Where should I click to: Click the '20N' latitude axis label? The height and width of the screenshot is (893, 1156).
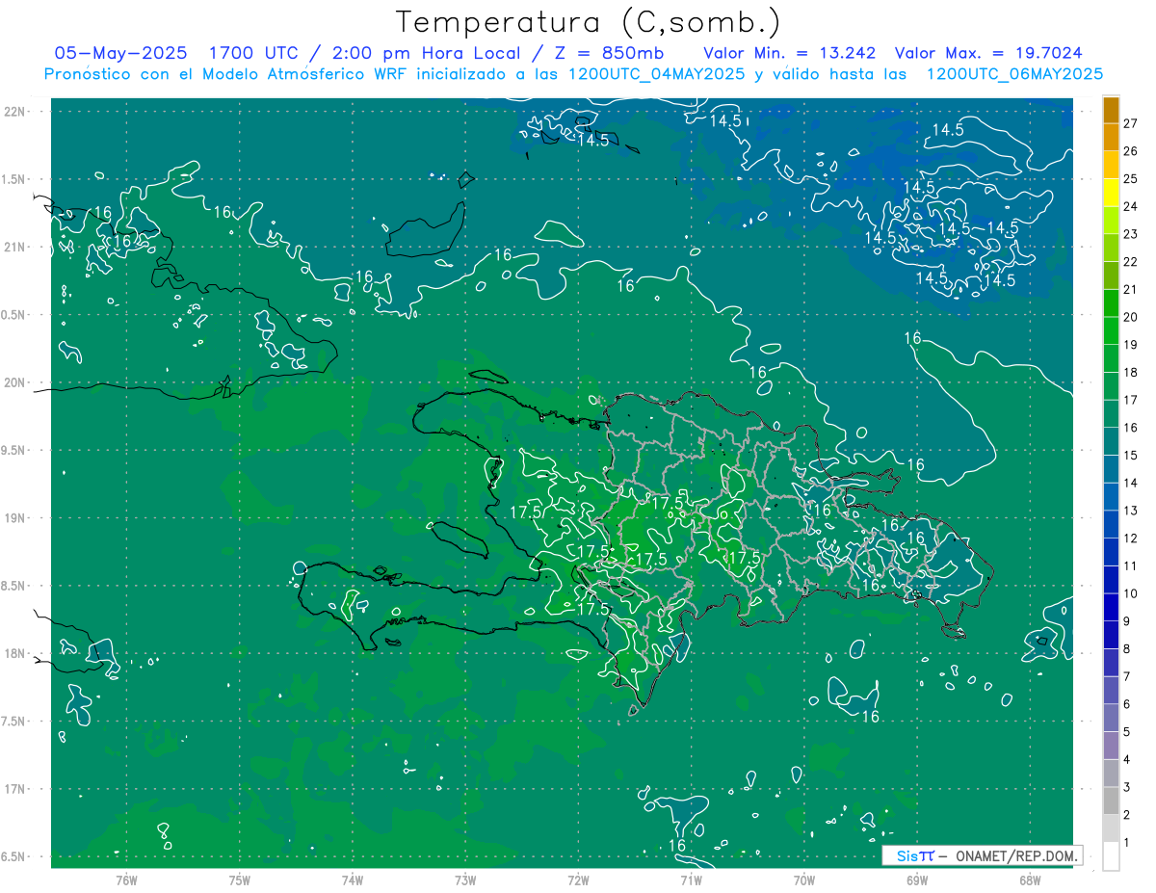(15, 382)
